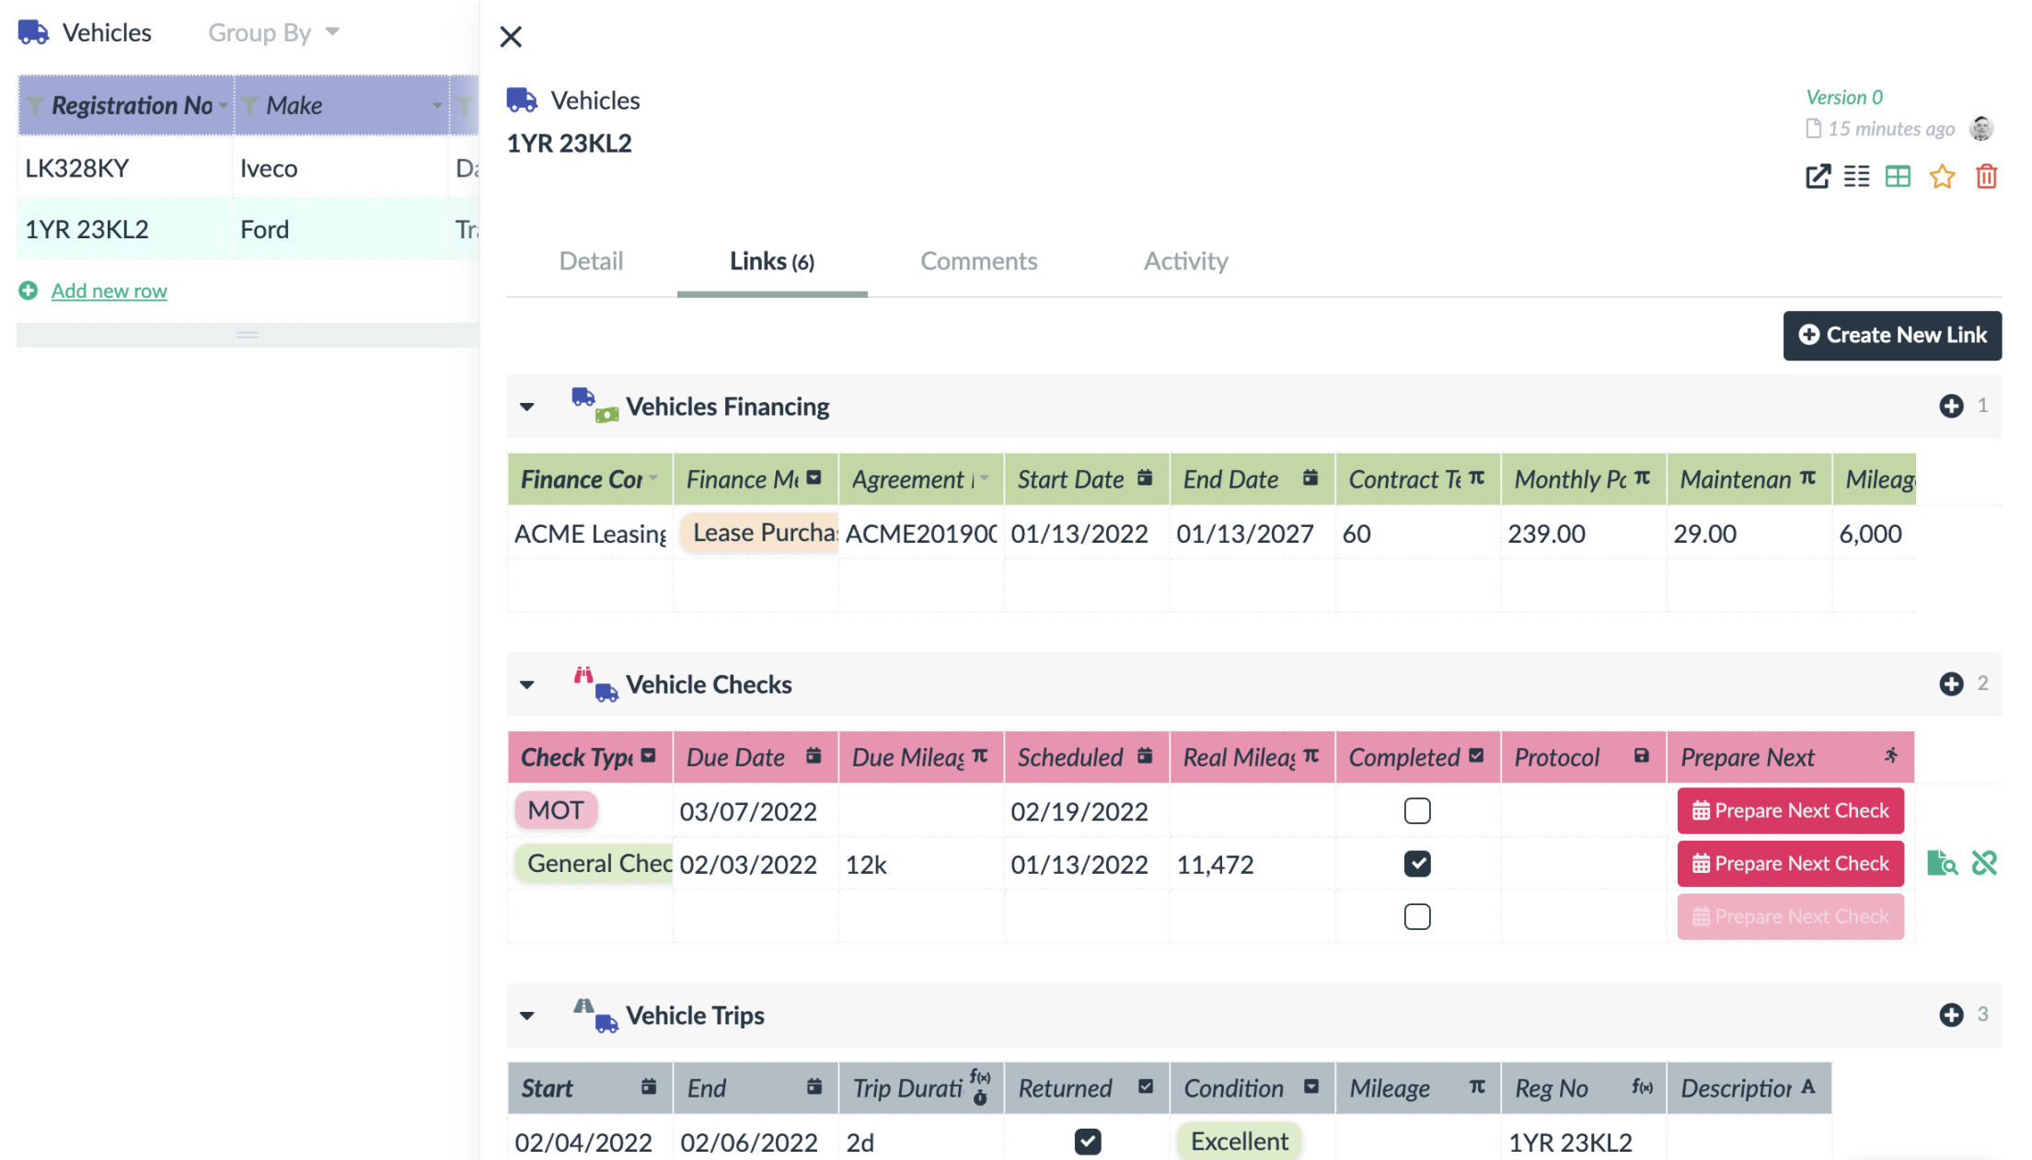
Task: Click the Condition field showing Excellent
Action: click(1238, 1141)
